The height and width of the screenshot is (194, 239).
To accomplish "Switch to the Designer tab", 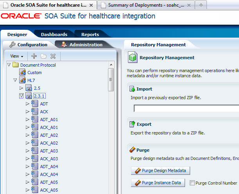I will (17, 34).
